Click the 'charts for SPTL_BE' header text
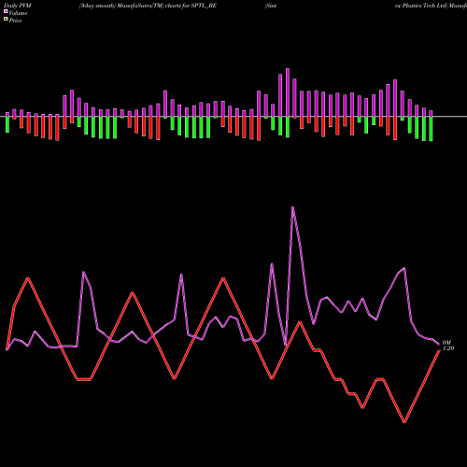Viewport: 467px width, 467px height. (191, 6)
